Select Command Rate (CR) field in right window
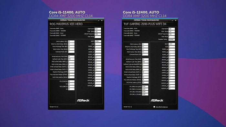This screenshot has width=226, height=127. (145, 54)
